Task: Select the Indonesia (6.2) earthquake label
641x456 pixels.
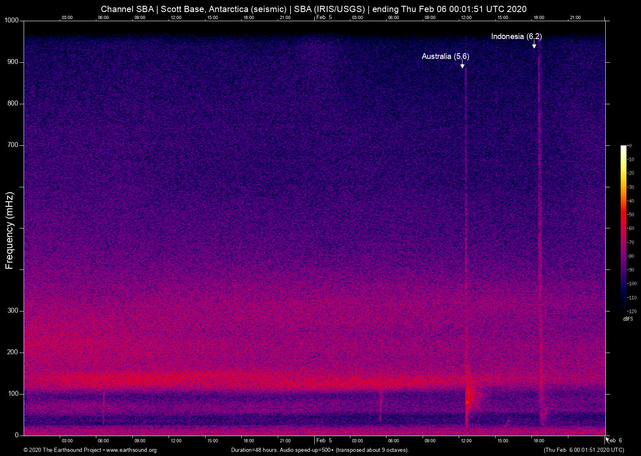Action: (x=516, y=37)
